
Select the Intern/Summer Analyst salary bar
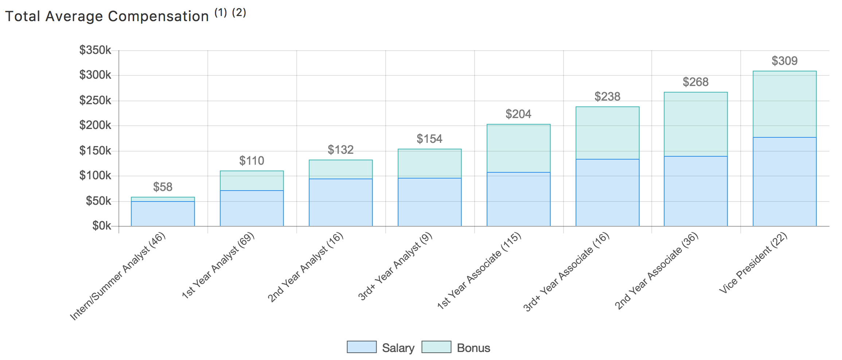[163, 214]
